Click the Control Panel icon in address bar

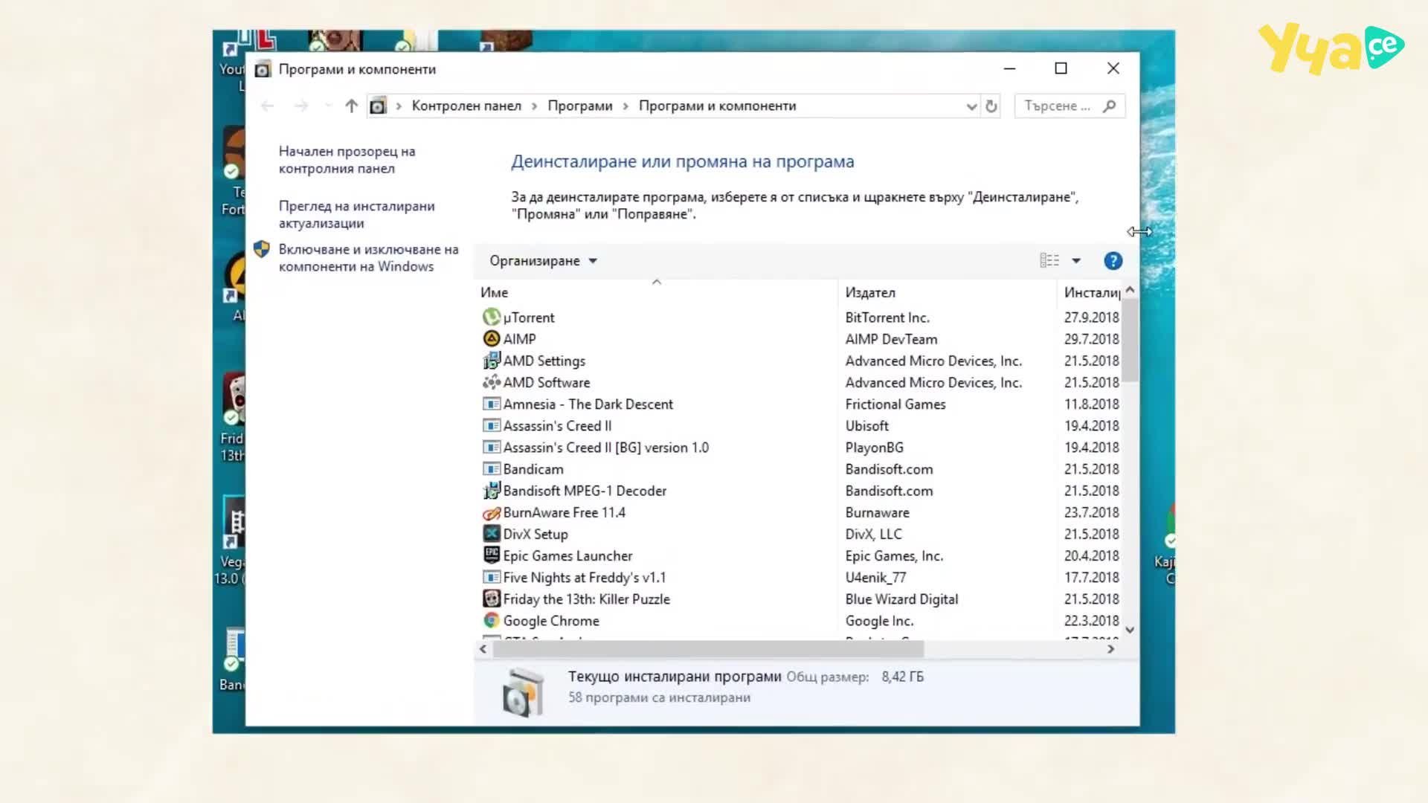pos(378,106)
